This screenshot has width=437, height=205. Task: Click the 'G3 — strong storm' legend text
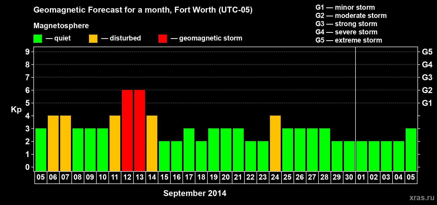point(346,24)
